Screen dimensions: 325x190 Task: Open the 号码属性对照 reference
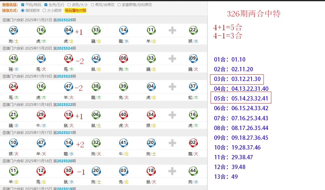pos(75,11)
